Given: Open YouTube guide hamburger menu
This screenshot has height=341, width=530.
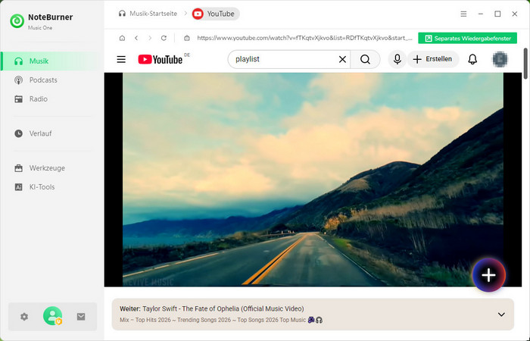Looking at the screenshot, I should coord(121,60).
